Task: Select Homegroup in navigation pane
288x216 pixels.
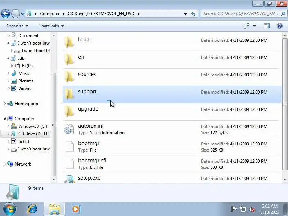Action: (26, 104)
